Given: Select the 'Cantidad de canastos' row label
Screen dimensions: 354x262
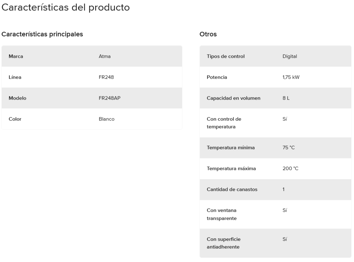Looking at the screenshot, I should click(x=232, y=190).
